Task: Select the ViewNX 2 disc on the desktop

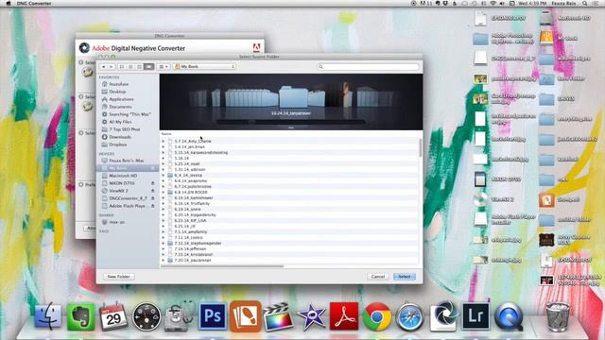Action: pyautogui.click(x=480, y=199)
